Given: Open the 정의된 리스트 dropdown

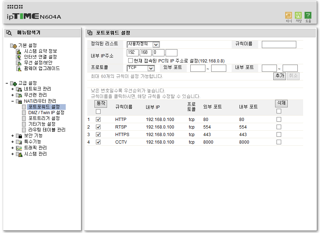Looking at the screenshot, I should [x=143, y=44].
